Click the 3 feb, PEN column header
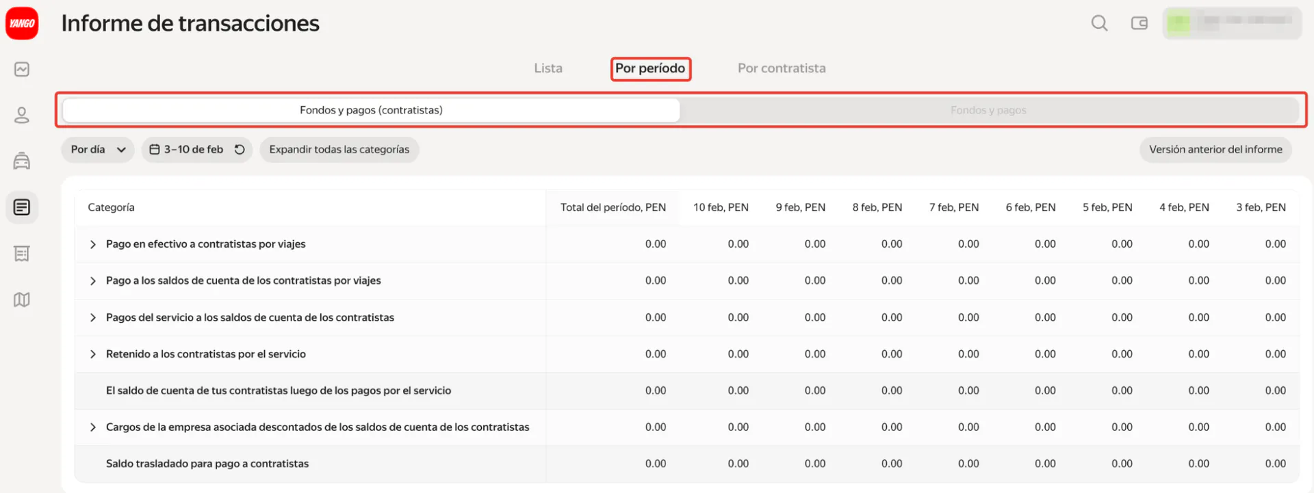This screenshot has height=493, width=1314. 1261,207
